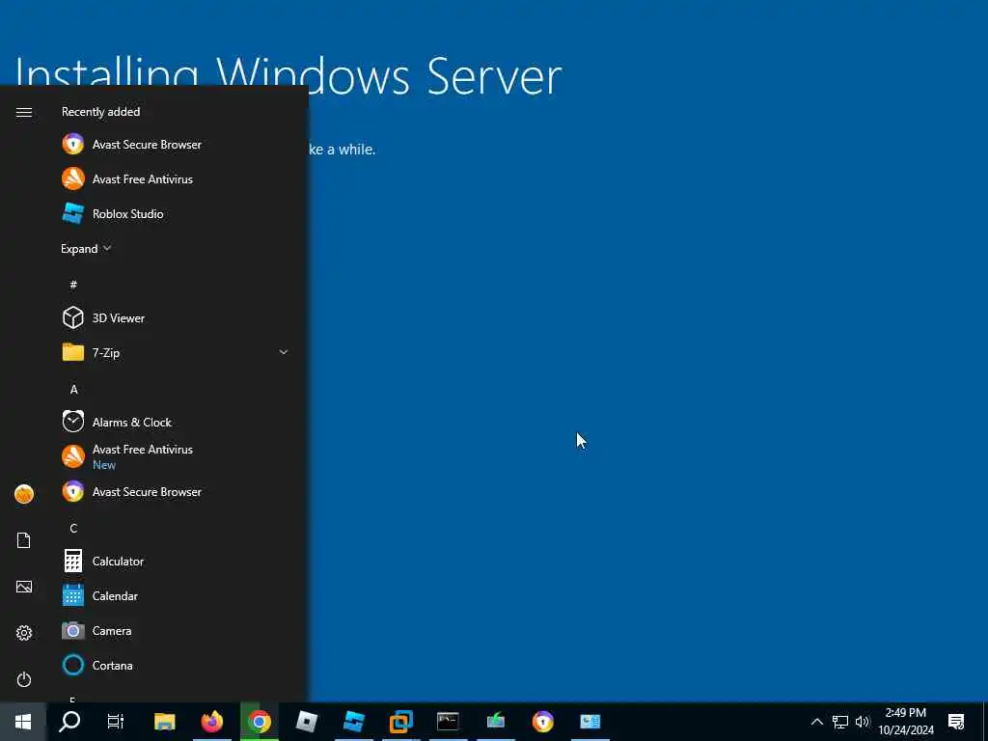Open volume control in system tray
The height and width of the screenshot is (741, 988).
(862, 722)
